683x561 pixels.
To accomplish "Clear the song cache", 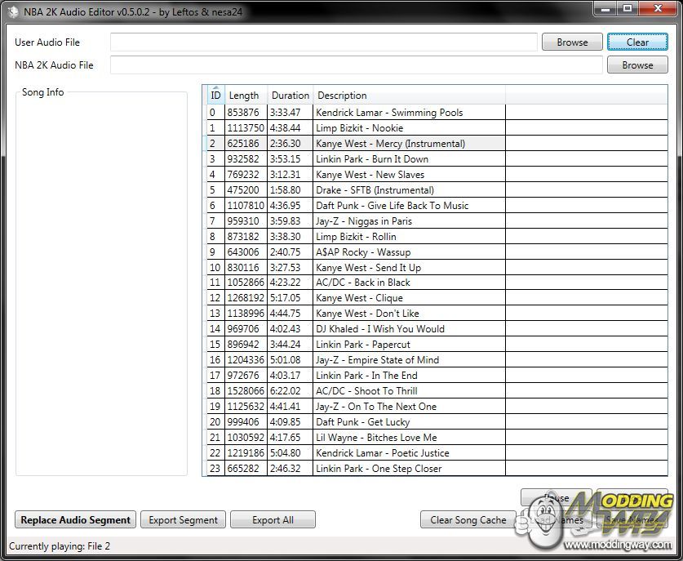I will (x=468, y=520).
